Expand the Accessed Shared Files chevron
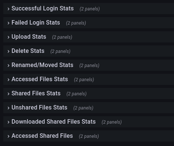The height and width of the screenshot is (146, 174). coord(9,136)
